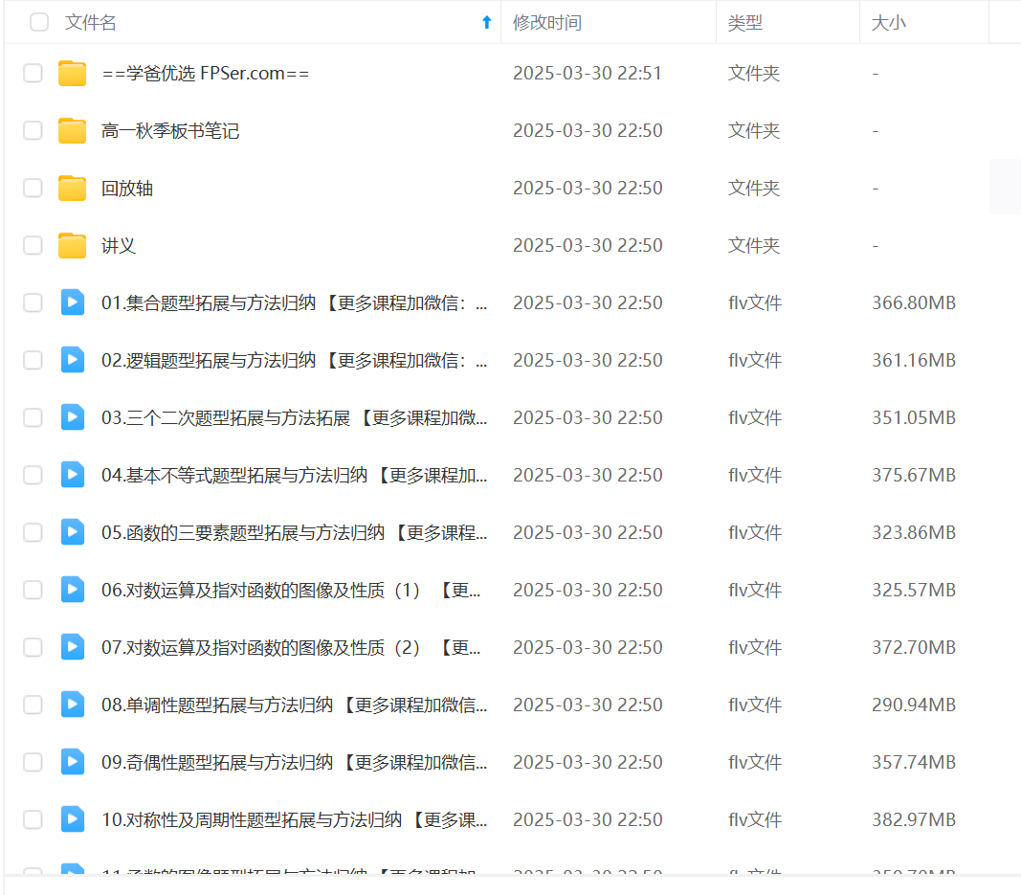Viewport: 1021px width, 895px height.
Task: Select checkbox of 01.集合题型拓展与方法归纳 video
Action: point(33,302)
